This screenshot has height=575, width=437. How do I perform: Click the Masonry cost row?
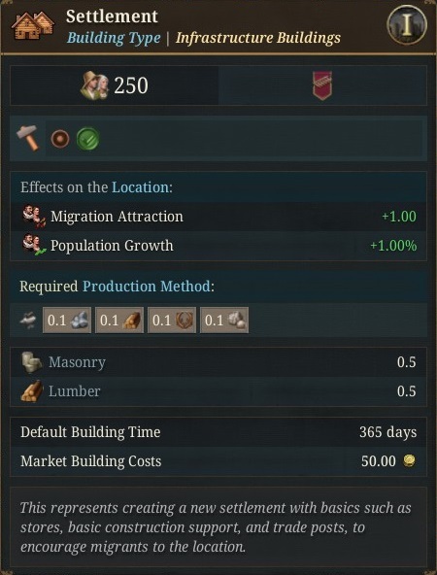coord(218,362)
